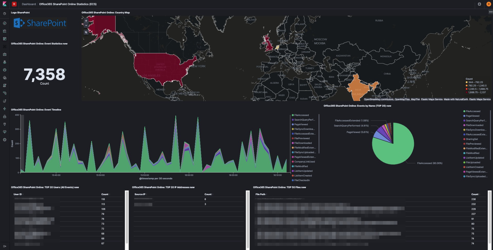Open Management via the gear sidebar icon
493x250 pixels.
5,140
